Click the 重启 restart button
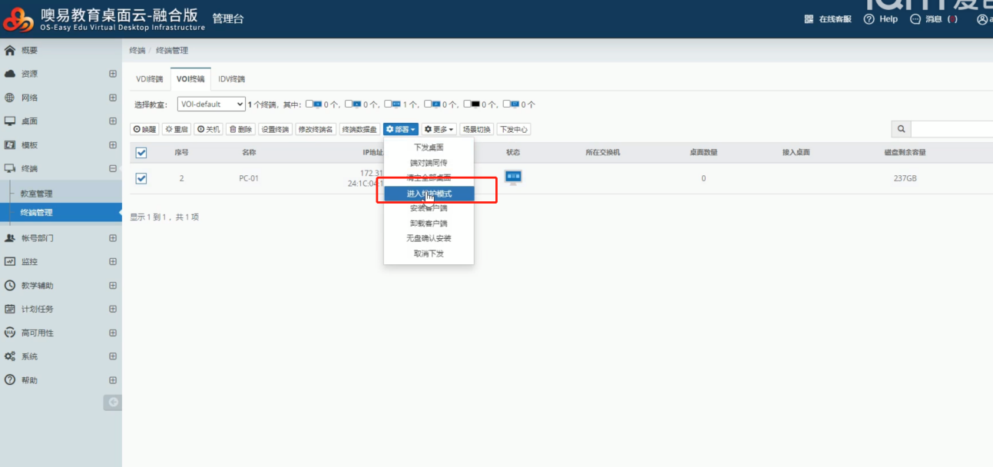The width and height of the screenshot is (993, 467). coord(176,129)
